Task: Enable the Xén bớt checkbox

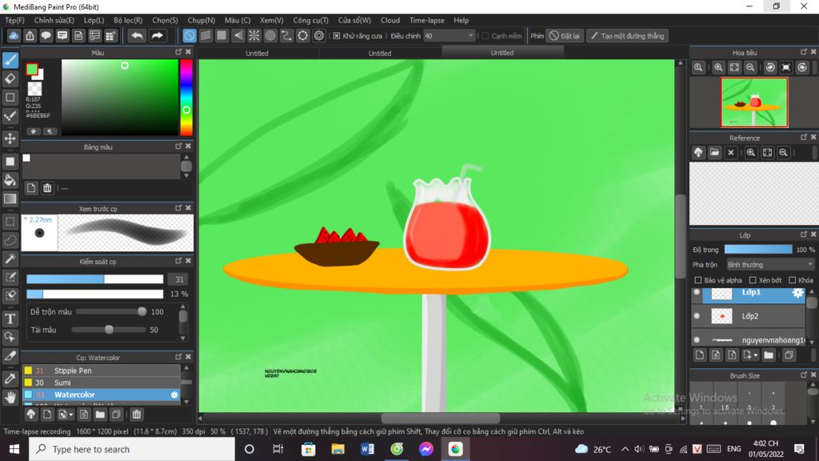Action: point(753,280)
